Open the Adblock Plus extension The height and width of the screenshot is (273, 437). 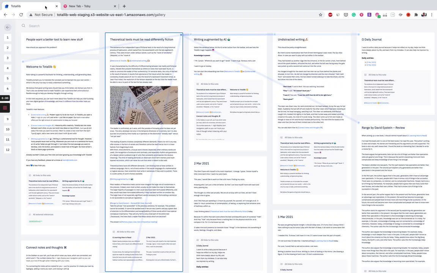pos(330,15)
